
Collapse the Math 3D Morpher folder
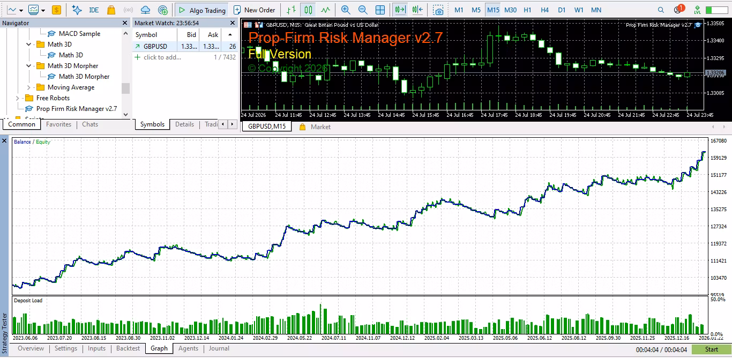coord(29,66)
